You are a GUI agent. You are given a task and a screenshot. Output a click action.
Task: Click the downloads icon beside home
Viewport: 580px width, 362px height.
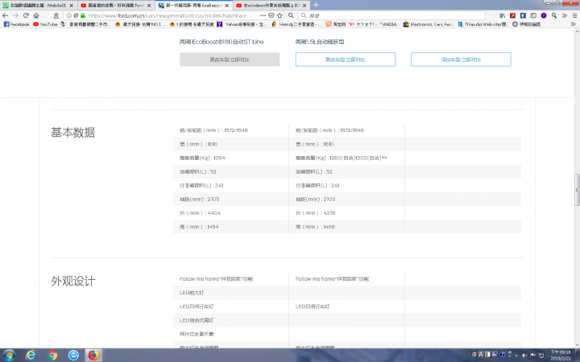(x=56, y=15)
